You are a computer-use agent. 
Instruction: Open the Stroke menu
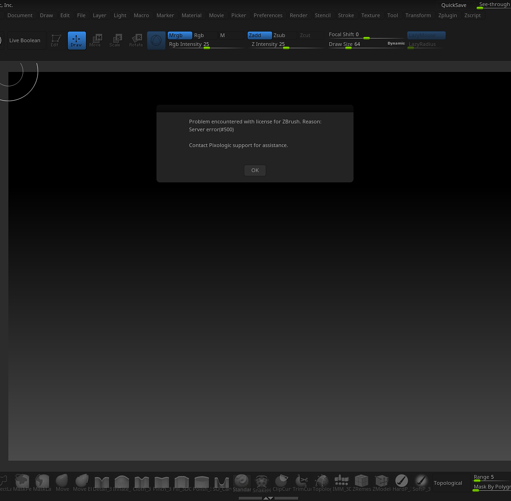[346, 15]
